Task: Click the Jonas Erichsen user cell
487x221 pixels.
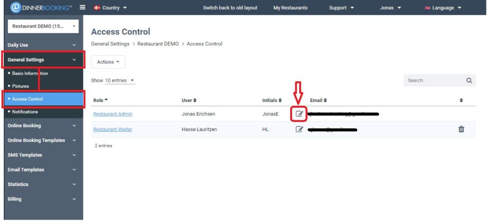Action: coord(198,114)
